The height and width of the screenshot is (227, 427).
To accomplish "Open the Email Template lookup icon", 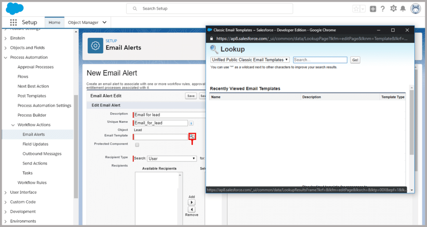I will (192, 136).
